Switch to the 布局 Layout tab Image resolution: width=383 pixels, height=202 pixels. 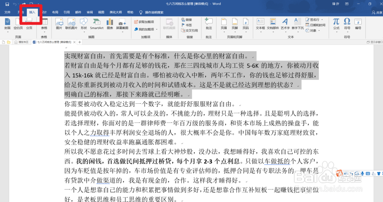(55, 13)
